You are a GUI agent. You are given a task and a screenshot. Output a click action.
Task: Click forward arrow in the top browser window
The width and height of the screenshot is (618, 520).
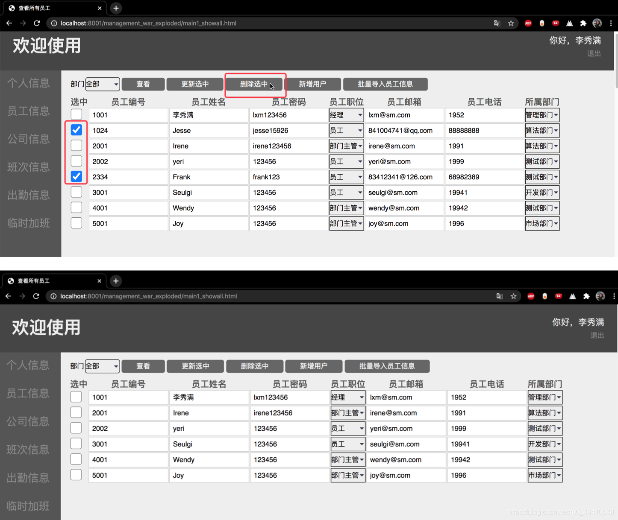click(x=23, y=23)
